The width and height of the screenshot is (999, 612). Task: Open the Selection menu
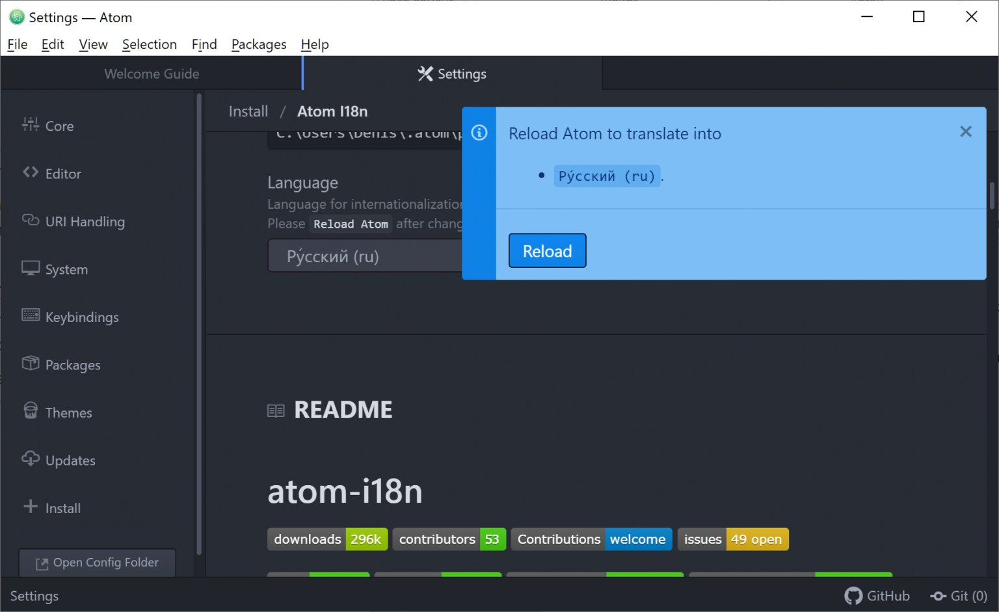pyautogui.click(x=150, y=44)
